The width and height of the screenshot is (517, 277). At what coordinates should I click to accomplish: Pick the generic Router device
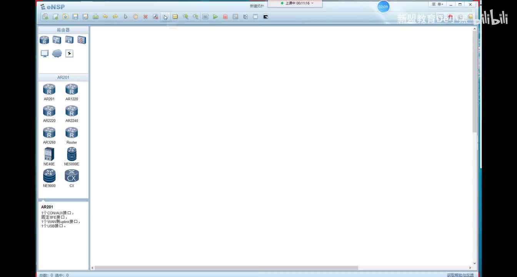point(72,135)
